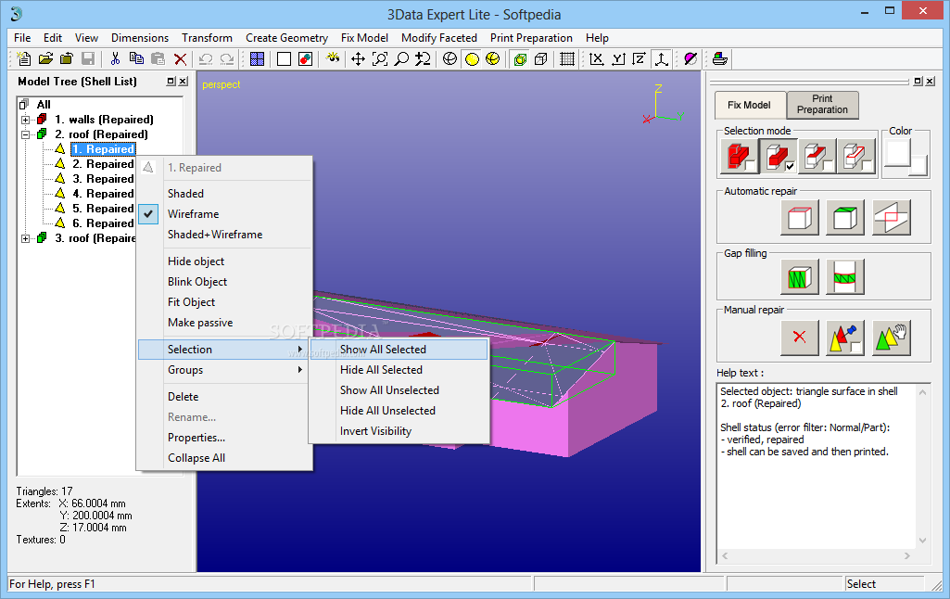Open the Selection submenu entry

[x=225, y=350]
